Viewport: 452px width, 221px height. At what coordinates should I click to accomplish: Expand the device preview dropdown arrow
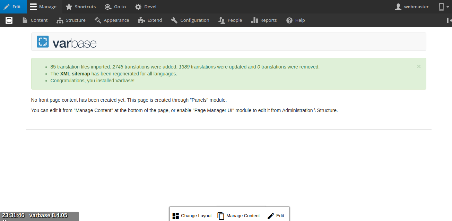coord(447,7)
